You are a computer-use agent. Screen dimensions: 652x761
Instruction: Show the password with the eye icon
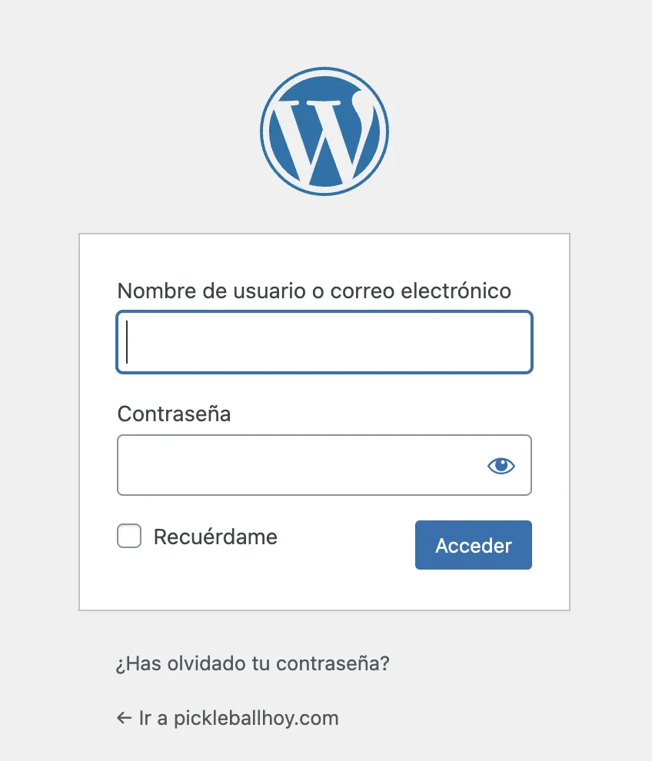(x=501, y=465)
